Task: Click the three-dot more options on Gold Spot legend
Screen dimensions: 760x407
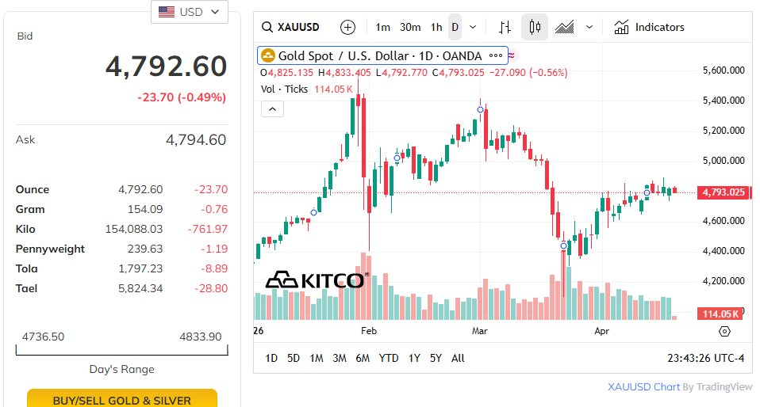Action: tap(497, 55)
